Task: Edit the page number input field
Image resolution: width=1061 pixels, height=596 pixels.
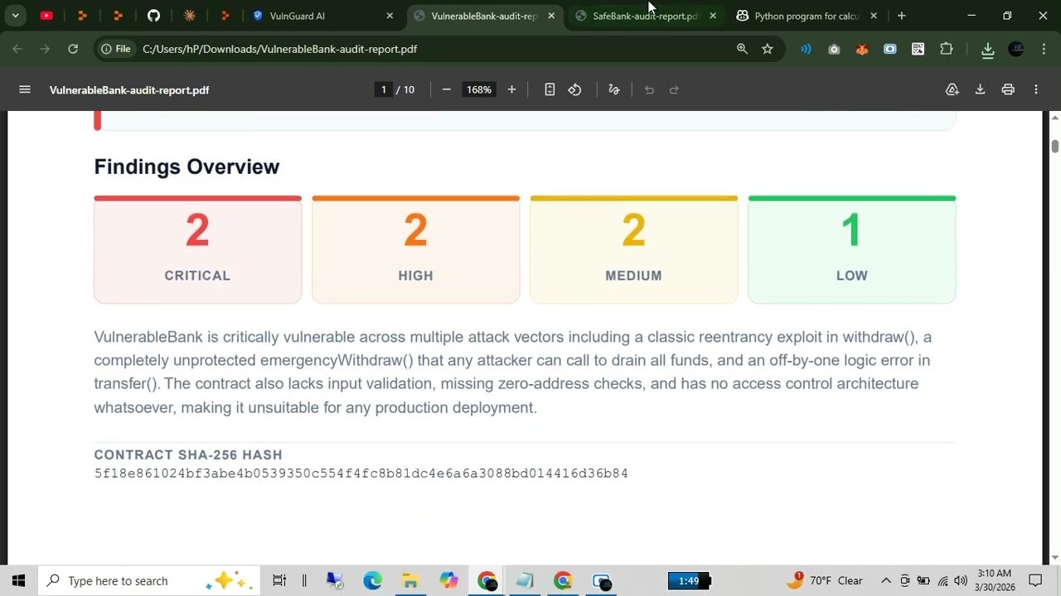Action: 382,89
